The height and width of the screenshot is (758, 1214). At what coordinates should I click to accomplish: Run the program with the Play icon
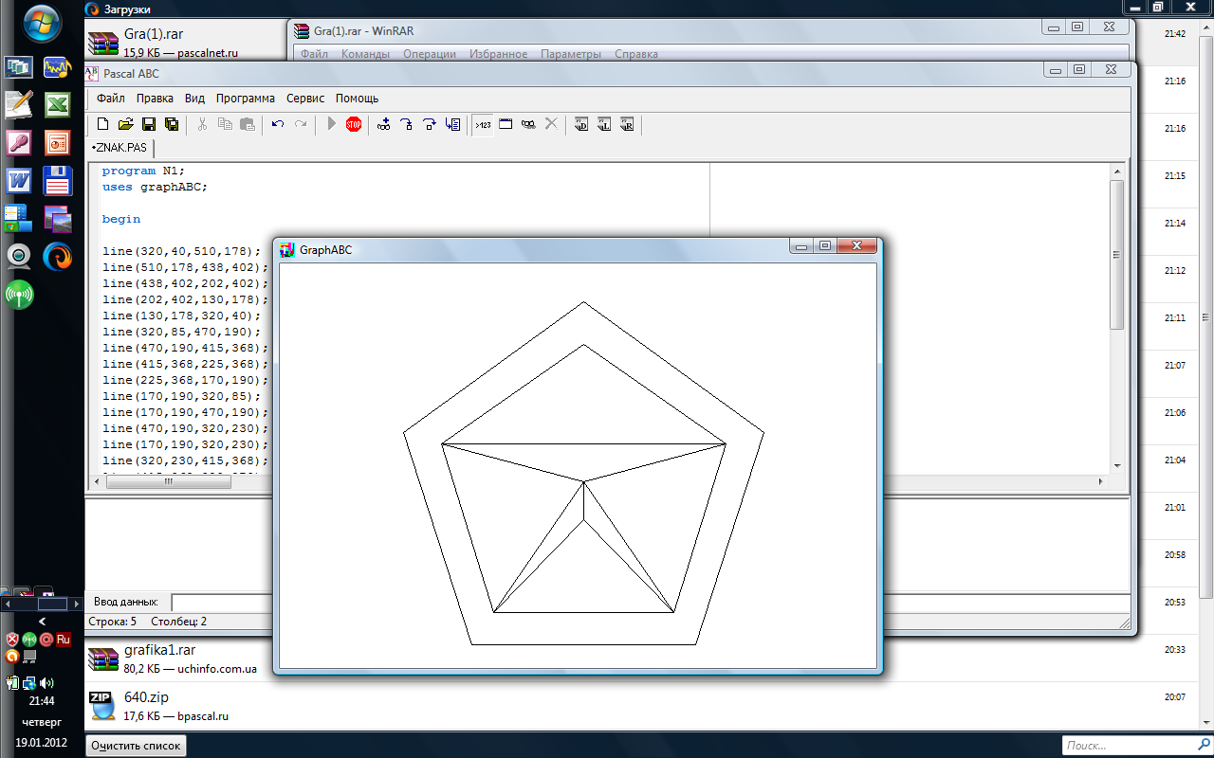click(x=331, y=124)
